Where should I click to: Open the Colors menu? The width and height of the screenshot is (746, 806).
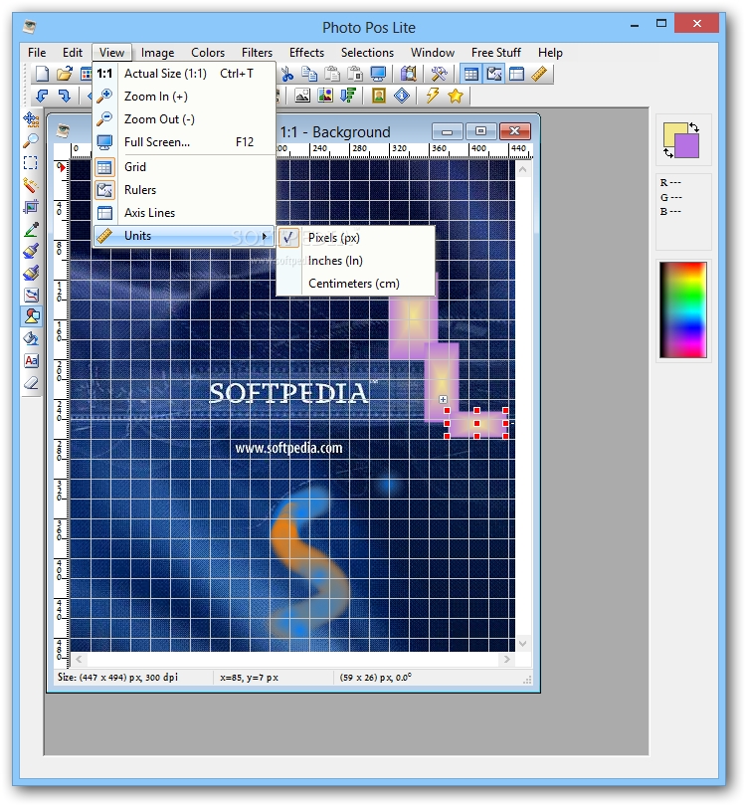208,53
